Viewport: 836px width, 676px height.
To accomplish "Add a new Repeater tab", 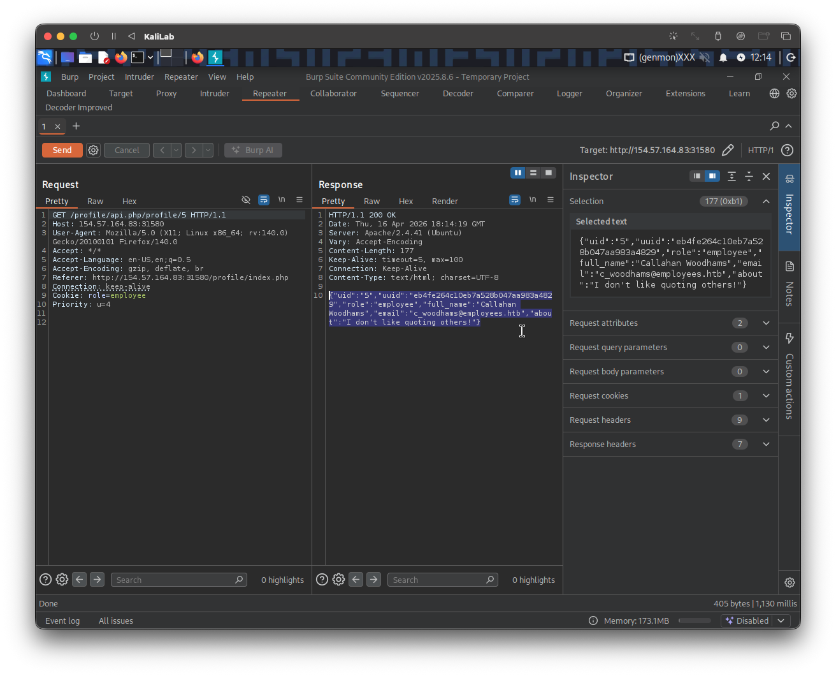I will point(76,126).
